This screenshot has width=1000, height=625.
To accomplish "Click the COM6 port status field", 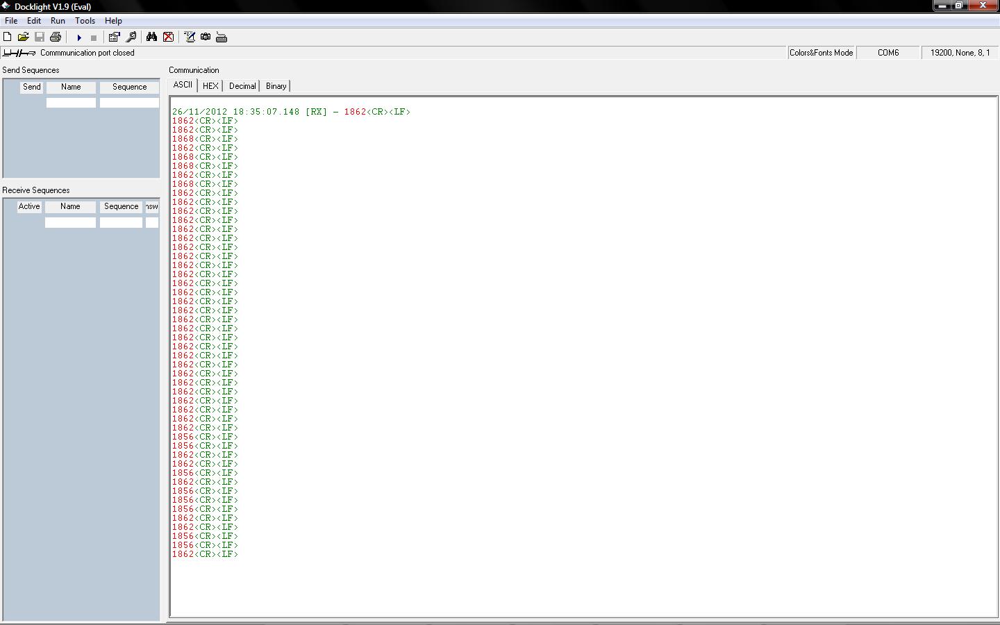I will click(887, 53).
